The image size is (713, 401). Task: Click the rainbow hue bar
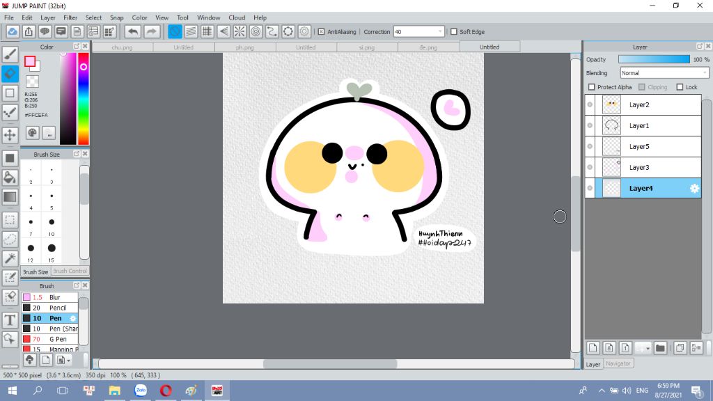(84, 98)
